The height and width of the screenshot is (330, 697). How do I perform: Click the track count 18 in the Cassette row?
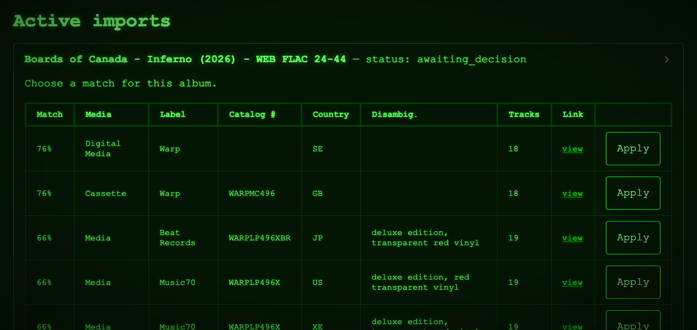coord(514,193)
